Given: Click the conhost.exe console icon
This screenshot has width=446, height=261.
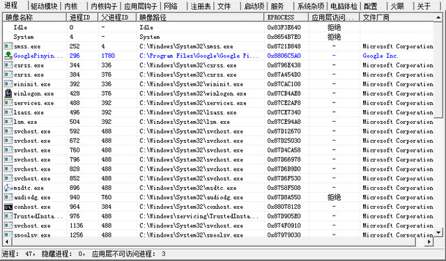Looking at the screenshot, I should coord(8,207).
